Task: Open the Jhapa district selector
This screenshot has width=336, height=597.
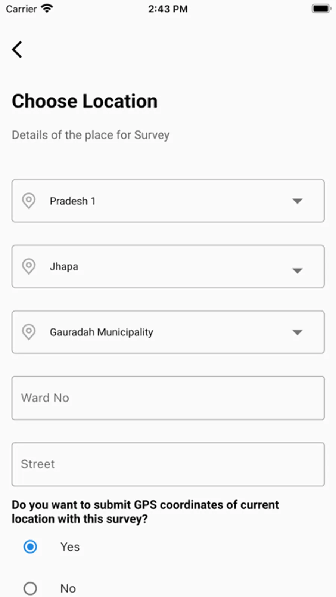Action: tap(168, 266)
